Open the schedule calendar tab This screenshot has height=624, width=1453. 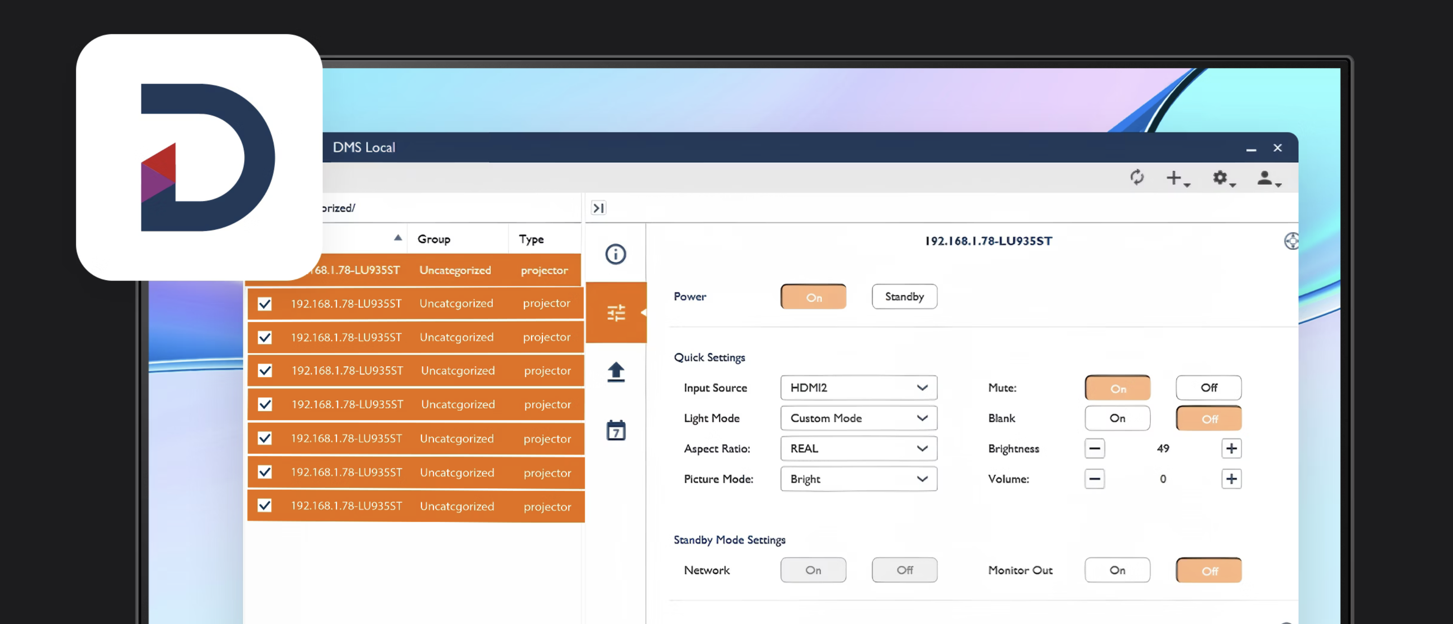616,431
